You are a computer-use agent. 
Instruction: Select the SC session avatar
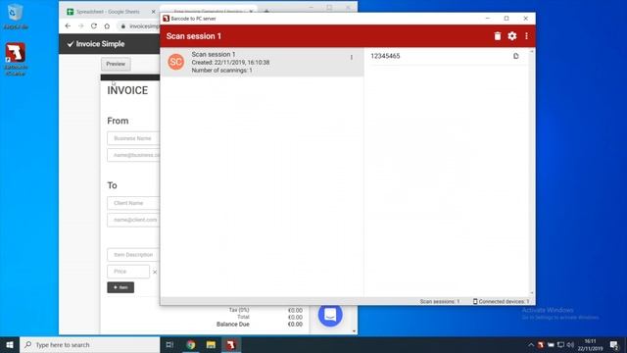175,62
